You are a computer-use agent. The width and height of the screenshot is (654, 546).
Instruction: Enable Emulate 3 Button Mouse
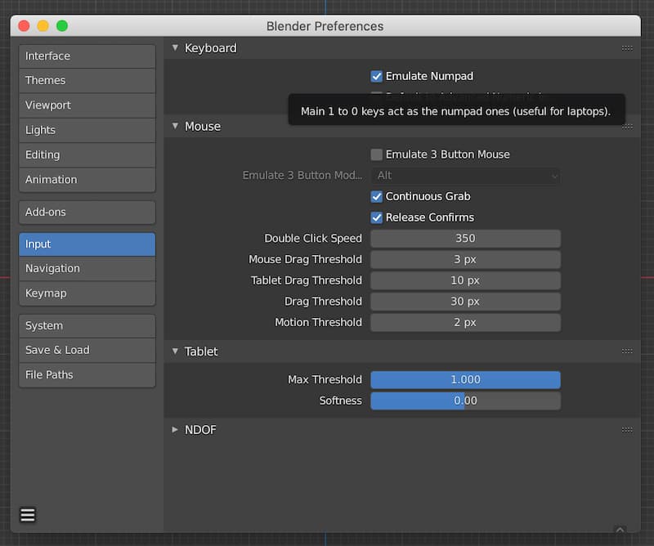tap(377, 154)
